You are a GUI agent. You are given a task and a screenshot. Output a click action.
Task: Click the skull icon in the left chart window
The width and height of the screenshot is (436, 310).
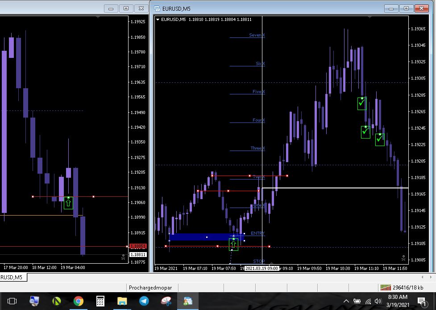[124, 257]
